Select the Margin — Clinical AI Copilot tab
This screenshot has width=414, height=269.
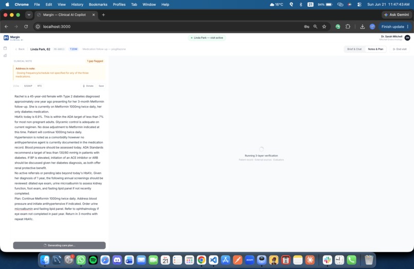tap(66, 15)
